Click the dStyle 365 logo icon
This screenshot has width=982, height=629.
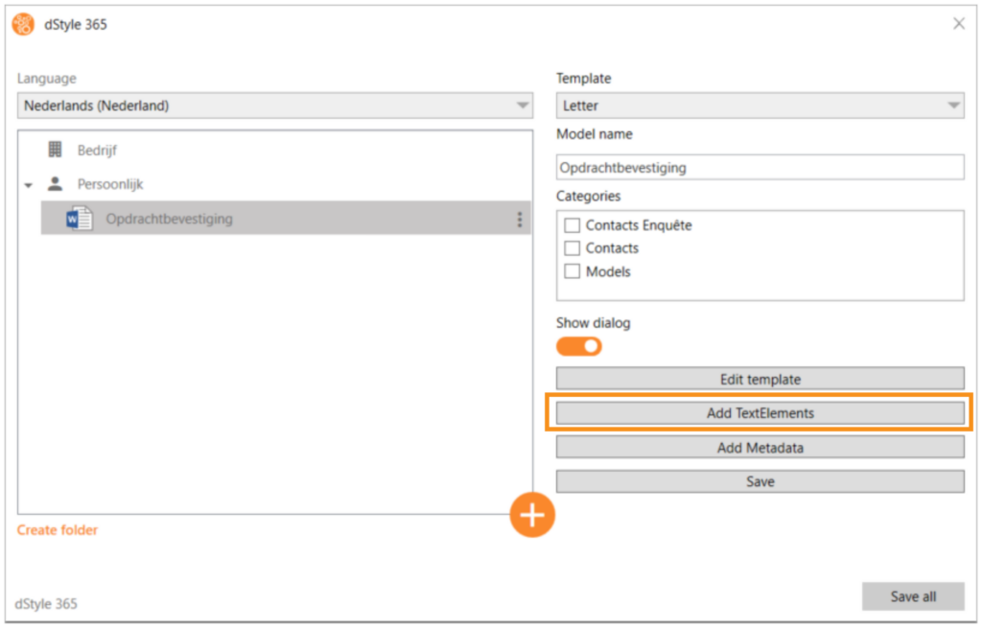[x=24, y=24]
